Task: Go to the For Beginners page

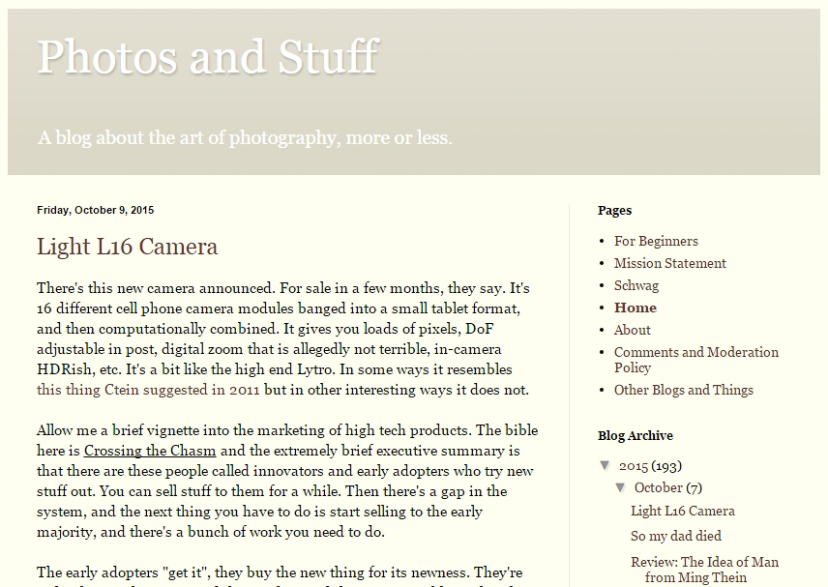Action: (x=656, y=241)
